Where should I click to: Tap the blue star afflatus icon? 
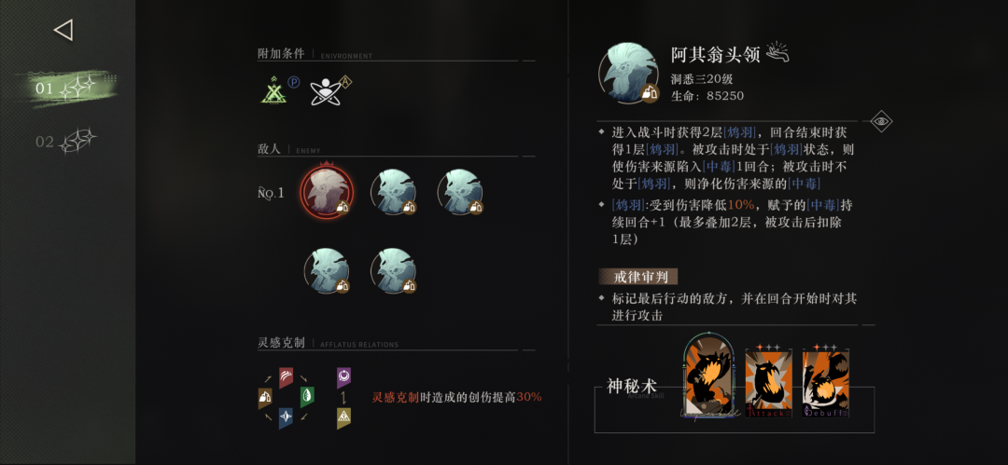click(x=287, y=418)
